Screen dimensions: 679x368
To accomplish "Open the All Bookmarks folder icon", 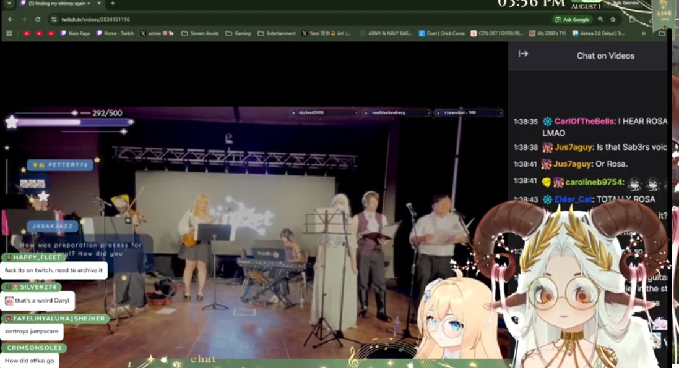I will 662,33.
